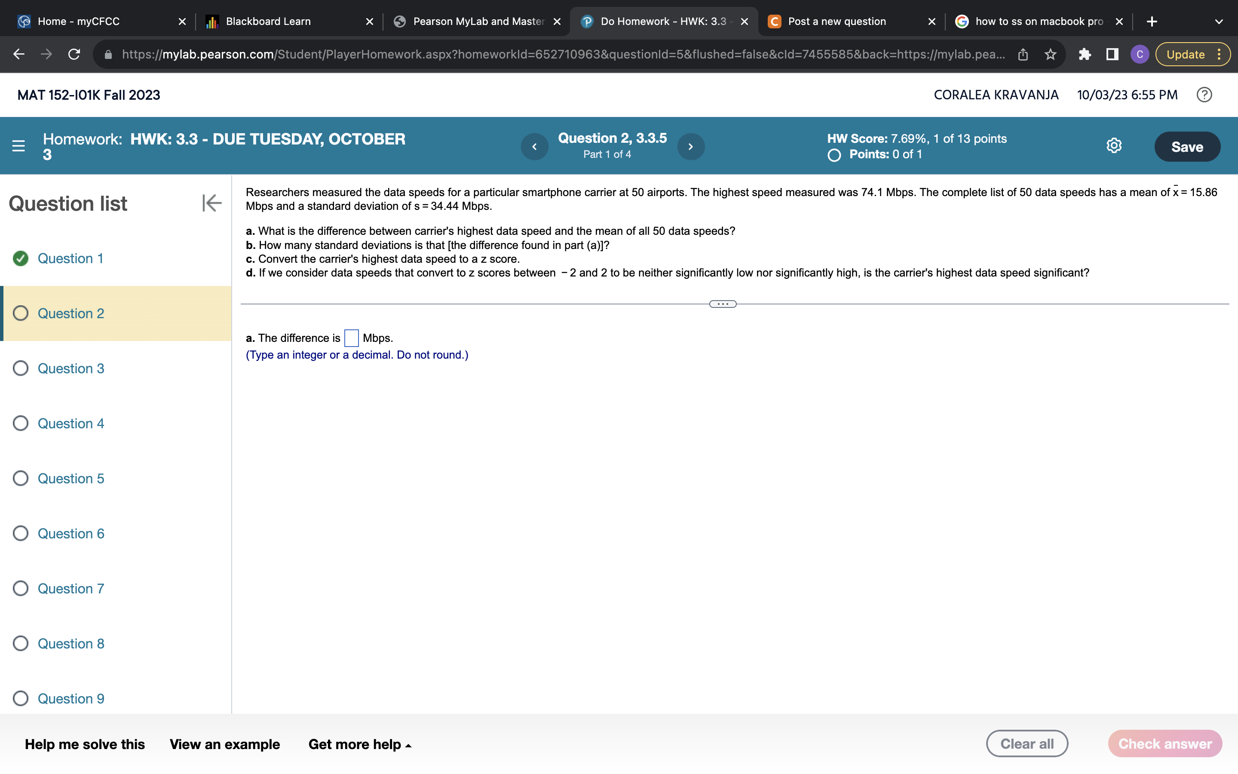Select Question 8 radio button

pos(21,643)
